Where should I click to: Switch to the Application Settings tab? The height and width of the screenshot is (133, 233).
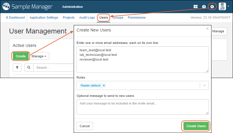tap(44, 17)
